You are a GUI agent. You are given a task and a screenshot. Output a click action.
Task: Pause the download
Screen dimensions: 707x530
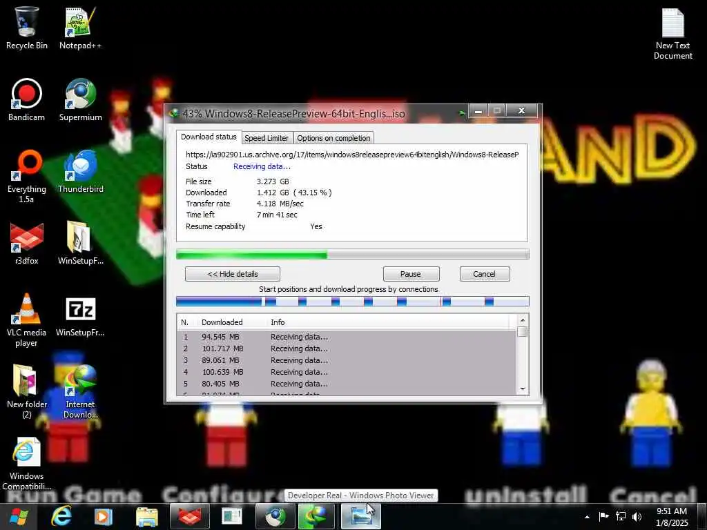(x=411, y=274)
